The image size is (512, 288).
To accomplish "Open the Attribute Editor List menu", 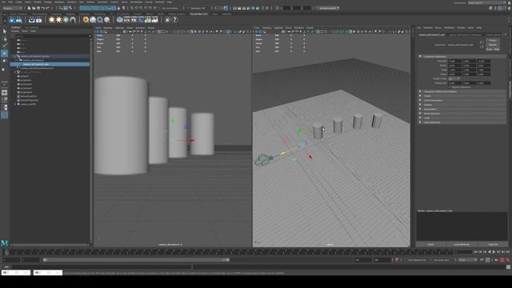I will point(419,28).
